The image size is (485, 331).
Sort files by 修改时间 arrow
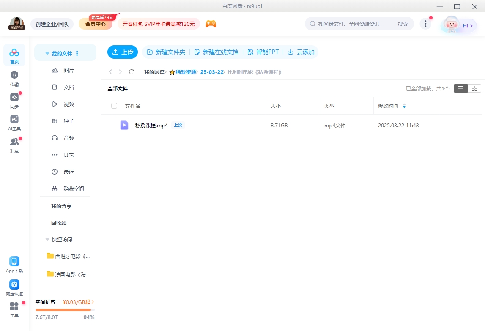[x=404, y=106]
